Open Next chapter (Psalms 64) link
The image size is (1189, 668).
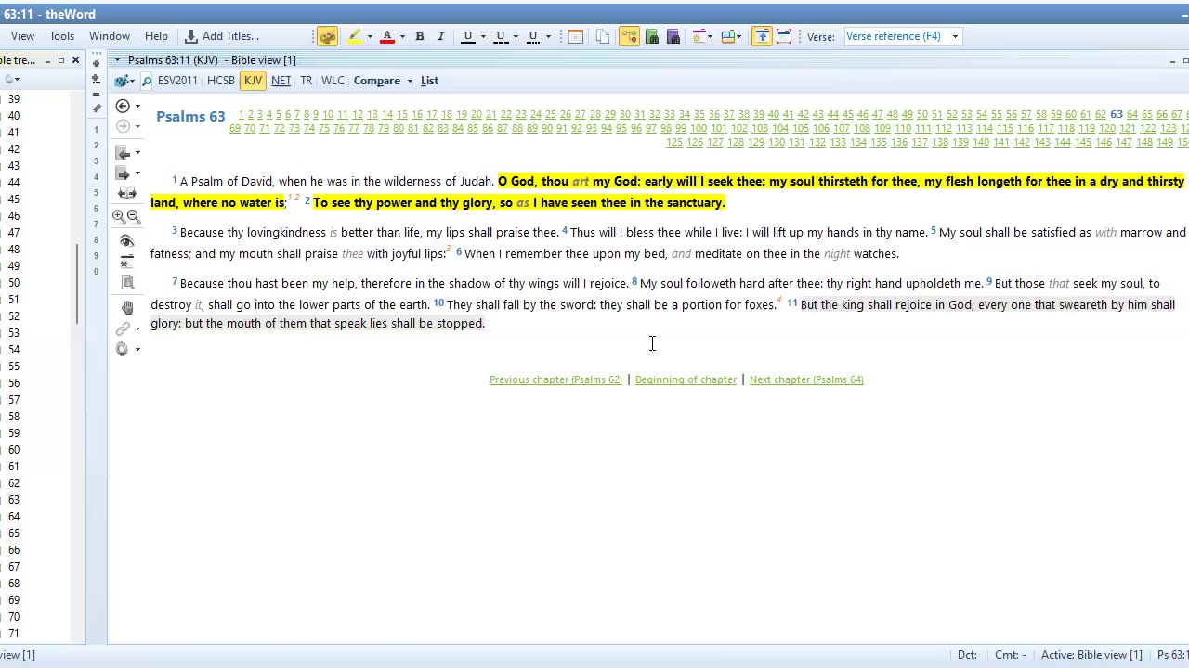[x=806, y=379]
